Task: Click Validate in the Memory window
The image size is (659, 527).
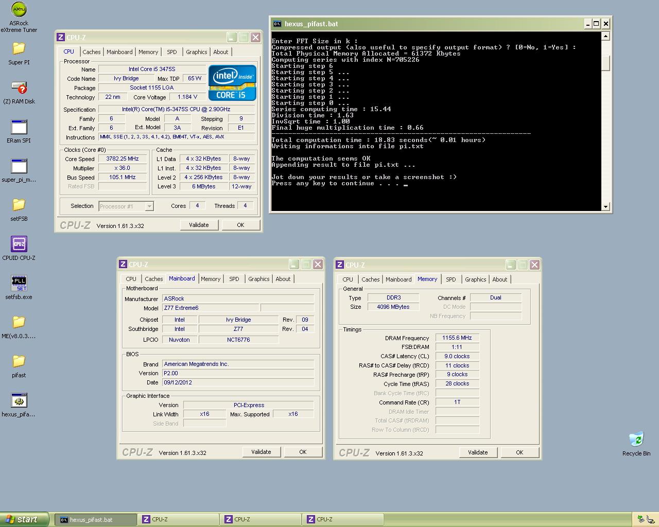Action: [x=478, y=452]
